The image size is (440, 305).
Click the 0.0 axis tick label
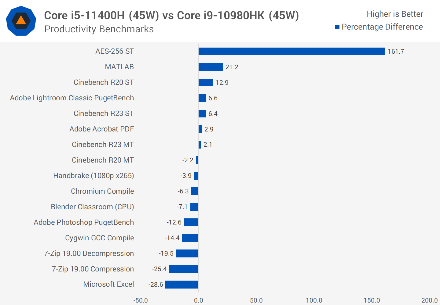click(x=198, y=300)
